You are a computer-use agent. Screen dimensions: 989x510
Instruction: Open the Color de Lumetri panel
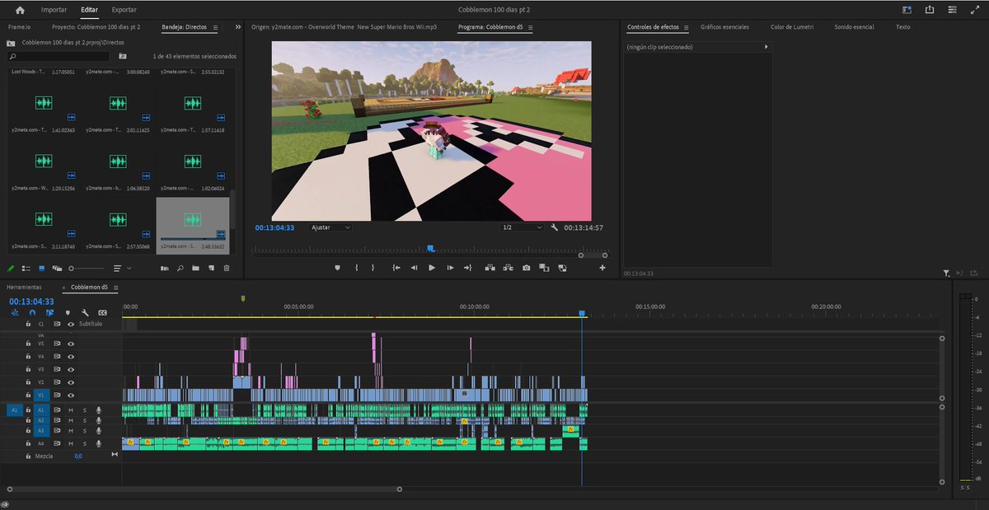(793, 26)
